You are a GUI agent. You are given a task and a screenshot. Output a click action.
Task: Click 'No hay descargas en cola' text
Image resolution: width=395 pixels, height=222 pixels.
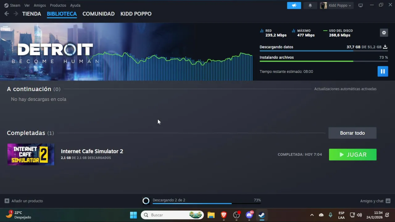[39, 99]
